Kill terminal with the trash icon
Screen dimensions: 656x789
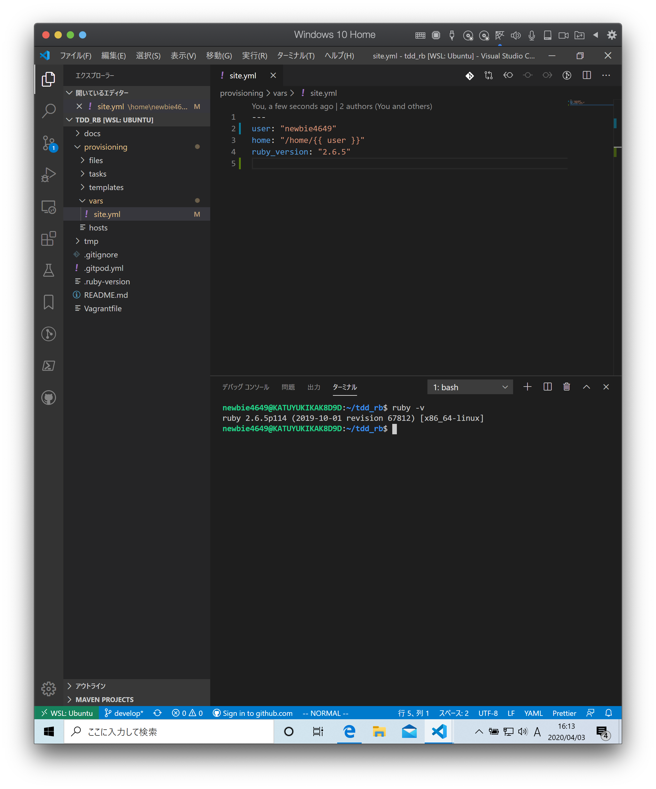click(567, 387)
